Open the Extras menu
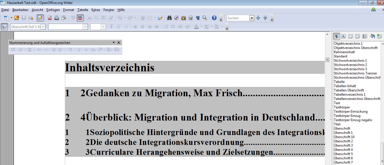The width and height of the screenshot is (384, 165). click(96, 10)
